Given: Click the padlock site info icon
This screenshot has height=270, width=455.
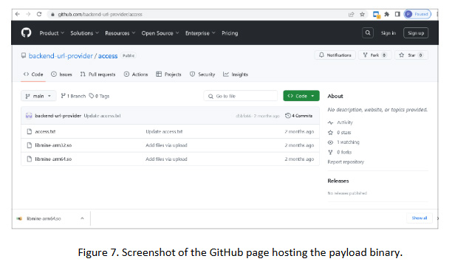Looking at the screenshot, I should [52, 15].
